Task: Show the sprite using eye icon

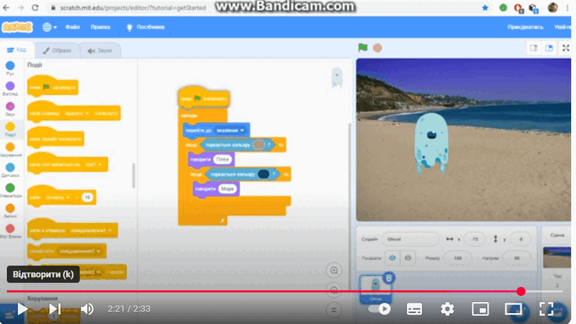Action: [392, 258]
